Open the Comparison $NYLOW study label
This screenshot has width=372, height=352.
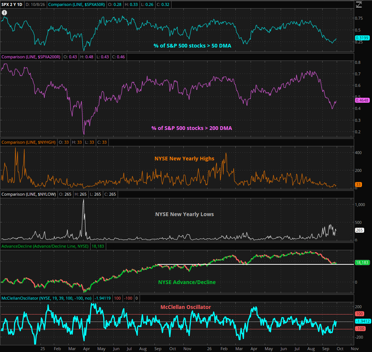[29, 194]
